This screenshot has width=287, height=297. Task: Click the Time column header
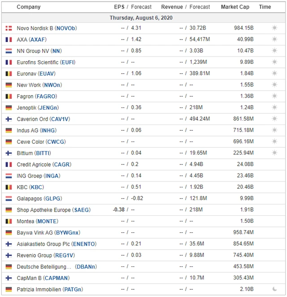pyautogui.click(x=265, y=7)
